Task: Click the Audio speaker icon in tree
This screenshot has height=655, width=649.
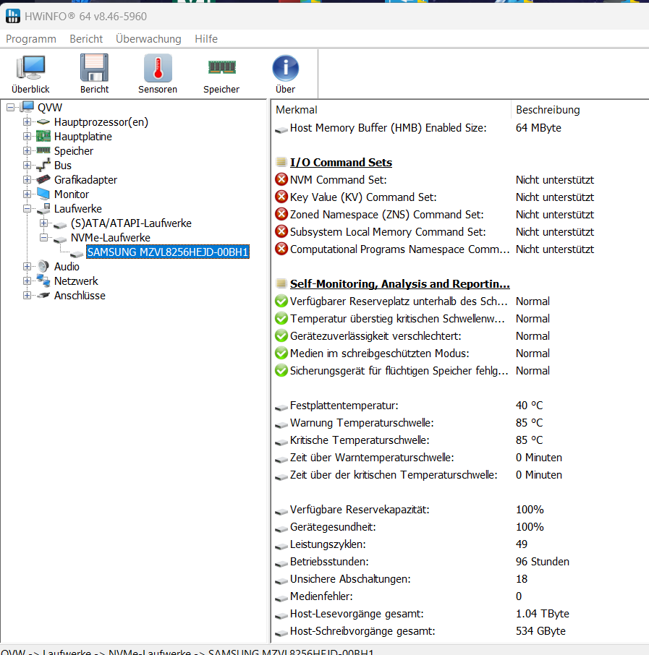Action: [x=43, y=266]
